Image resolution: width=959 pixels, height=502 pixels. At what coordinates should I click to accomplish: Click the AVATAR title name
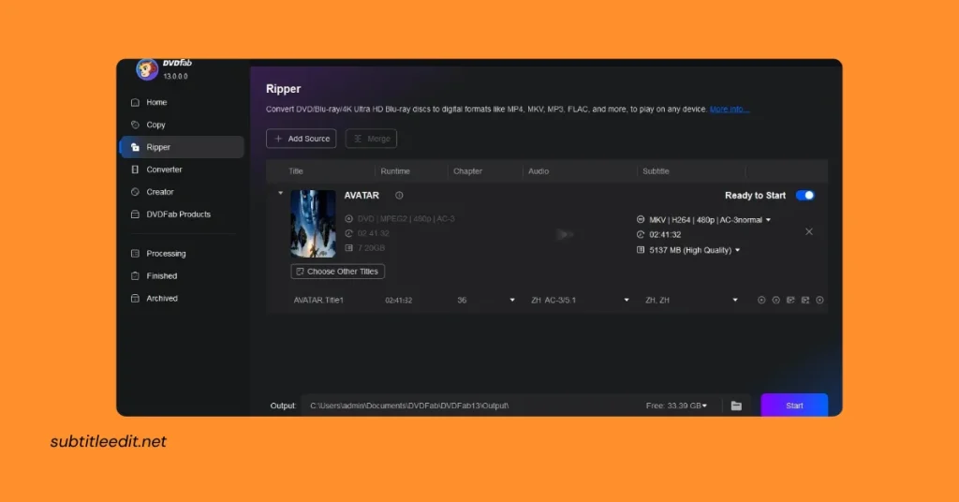click(361, 195)
